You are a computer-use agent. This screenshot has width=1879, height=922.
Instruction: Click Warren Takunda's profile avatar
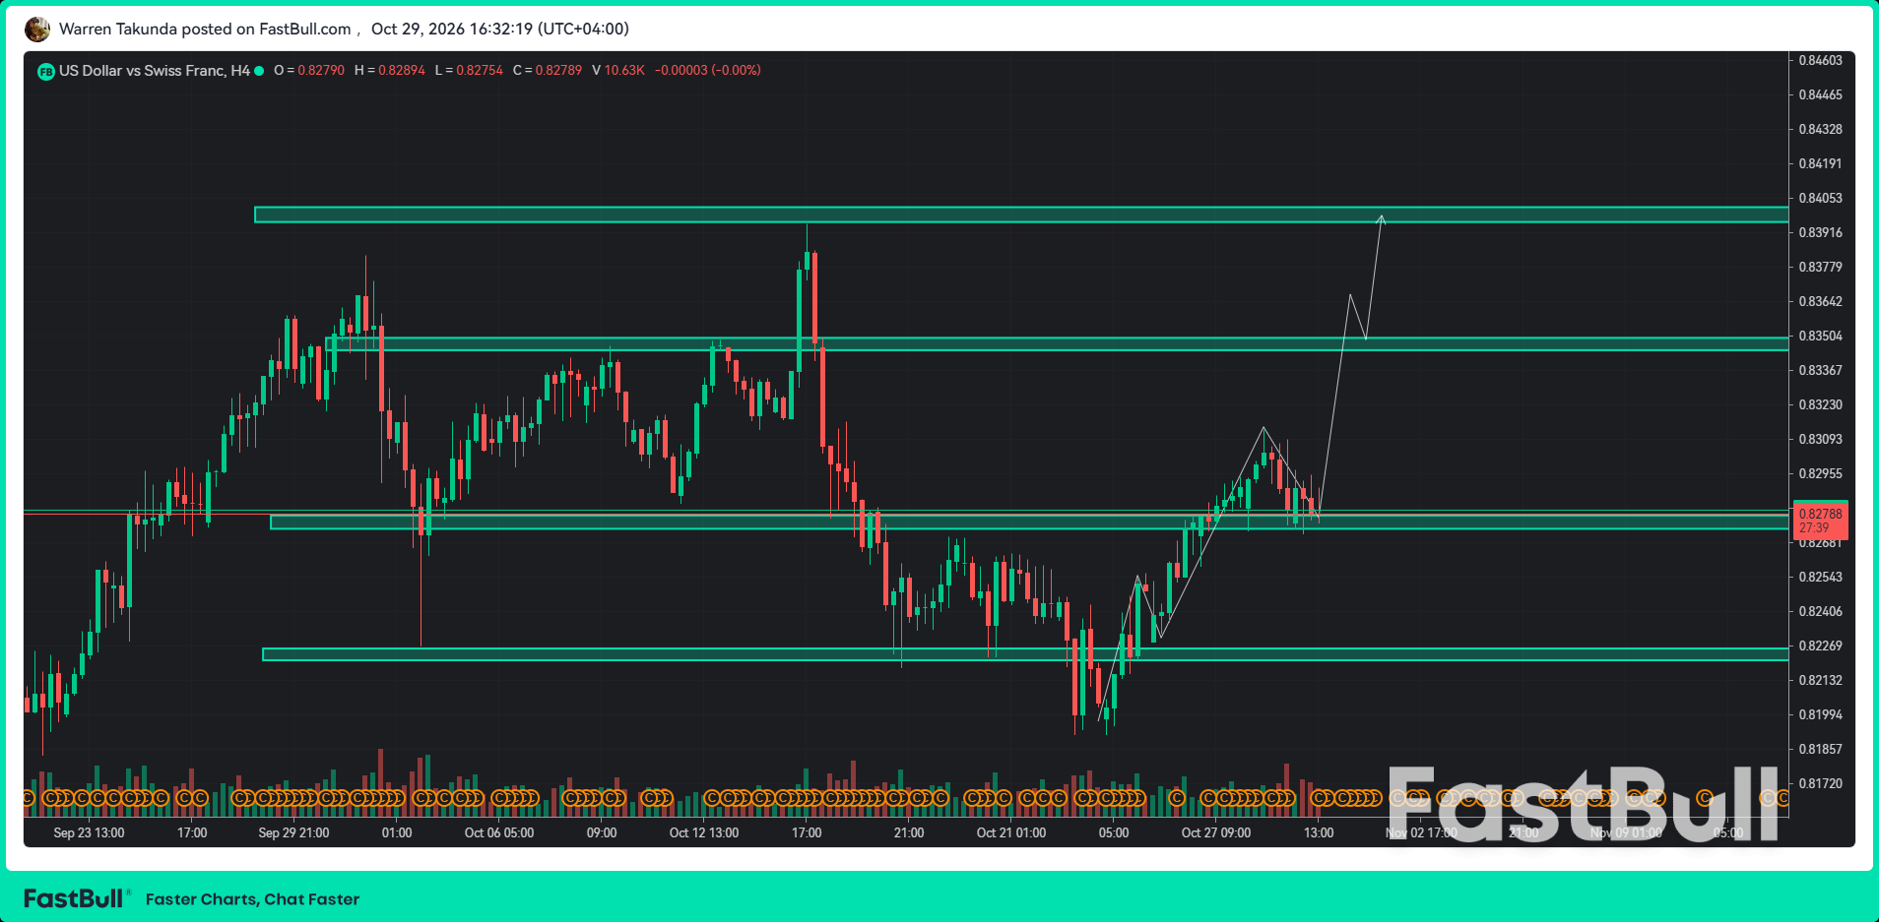click(x=37, y=30)
